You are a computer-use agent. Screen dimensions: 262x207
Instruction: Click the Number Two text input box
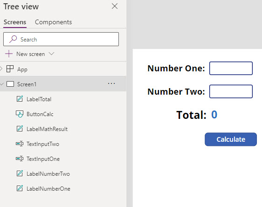coord(231,91)
